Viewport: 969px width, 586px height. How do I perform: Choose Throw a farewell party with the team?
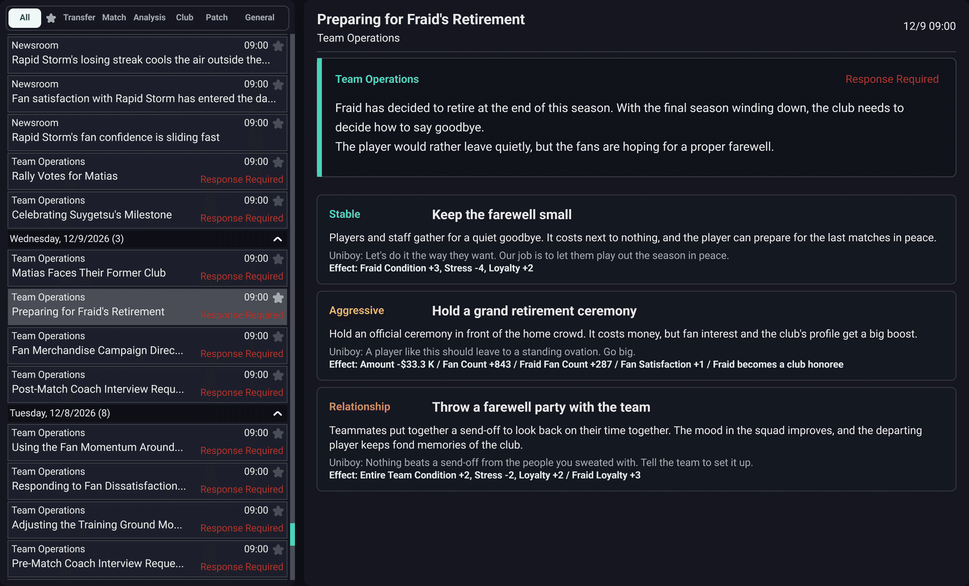pos(637,439)
